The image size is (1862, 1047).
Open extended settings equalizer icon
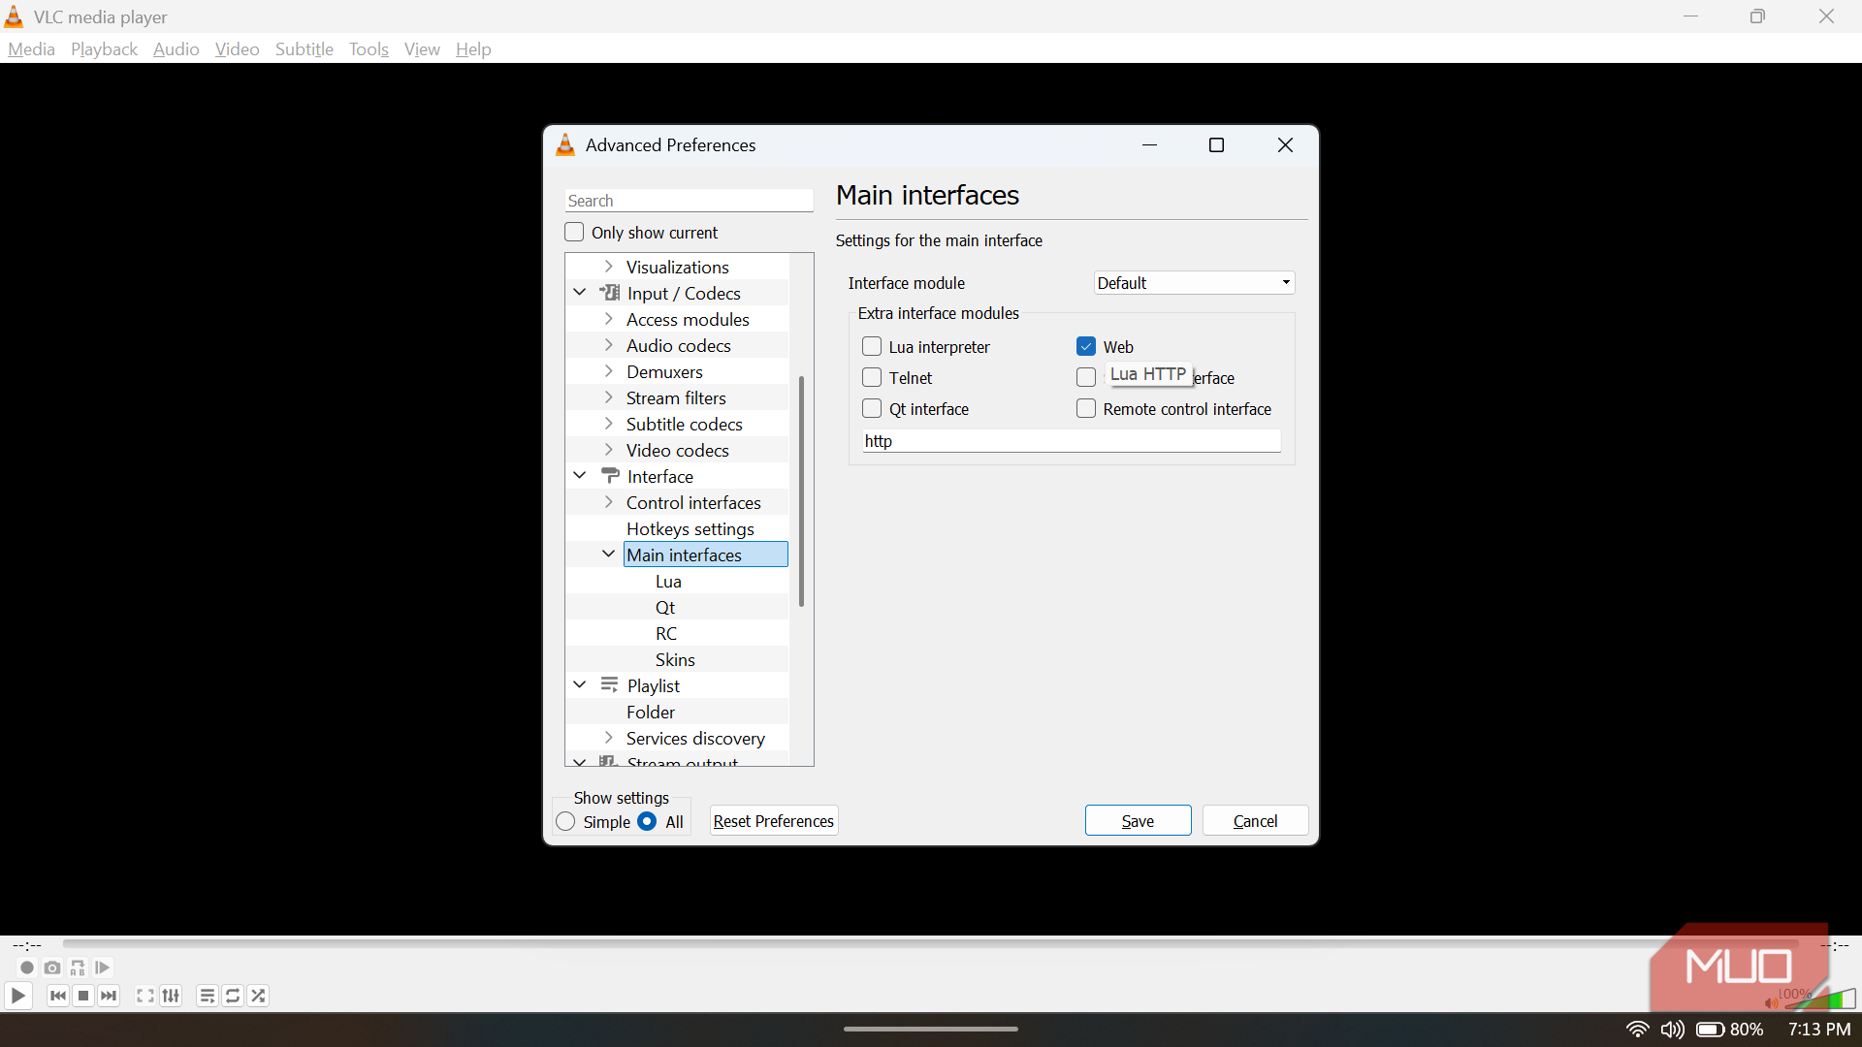coord(171,996)
